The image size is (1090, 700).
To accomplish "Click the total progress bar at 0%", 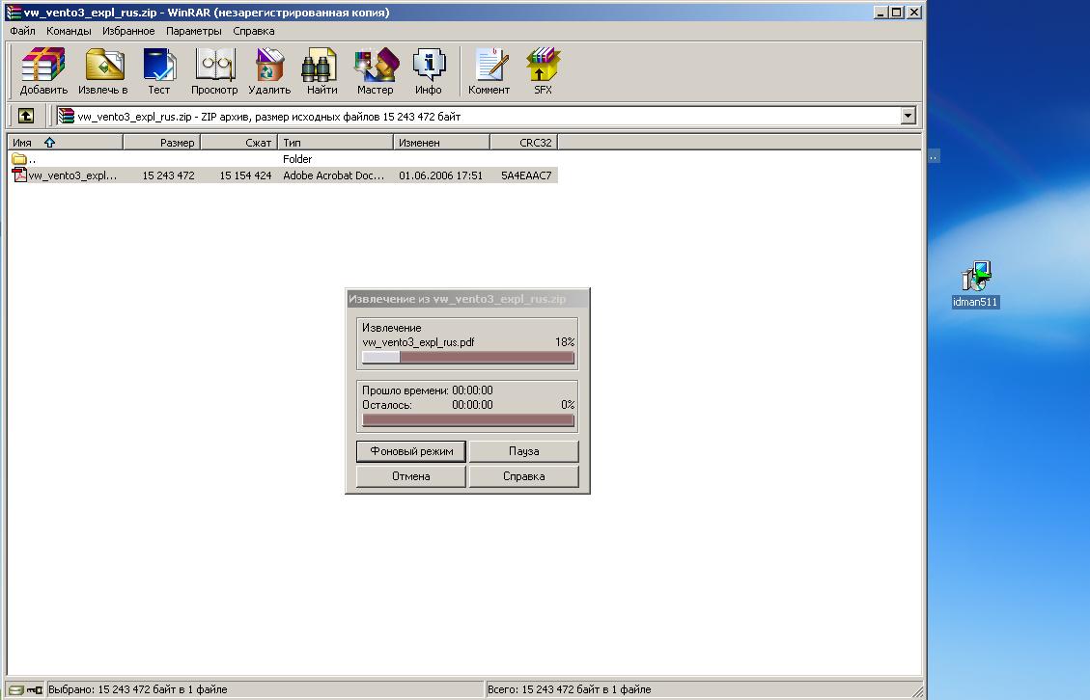I will [468, 419].
